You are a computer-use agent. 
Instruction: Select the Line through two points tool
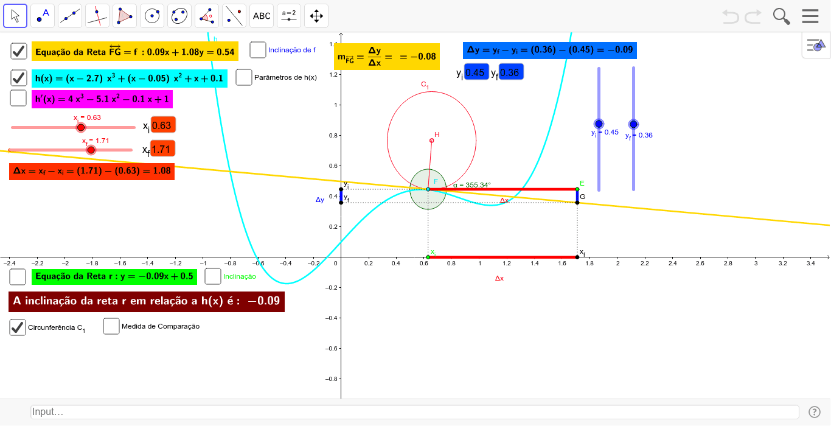tap(70, 16)
